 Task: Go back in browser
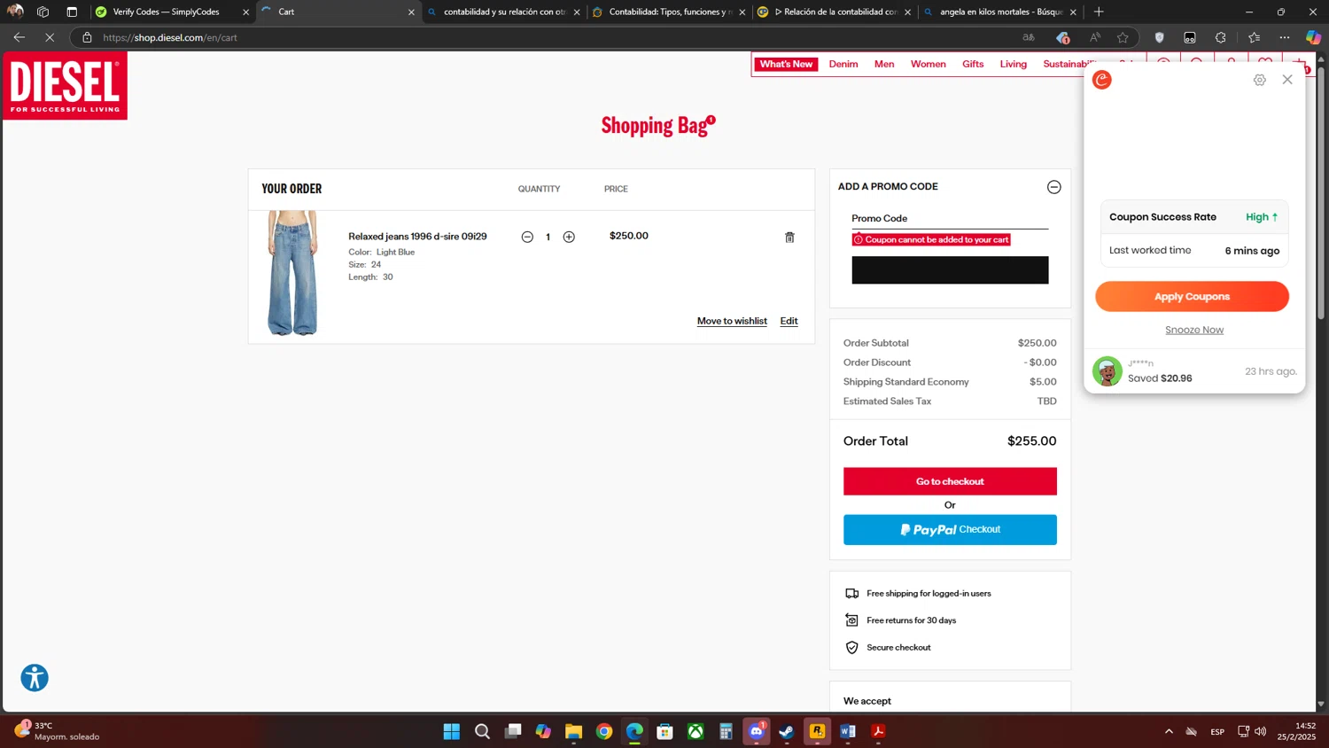(19, 37)
